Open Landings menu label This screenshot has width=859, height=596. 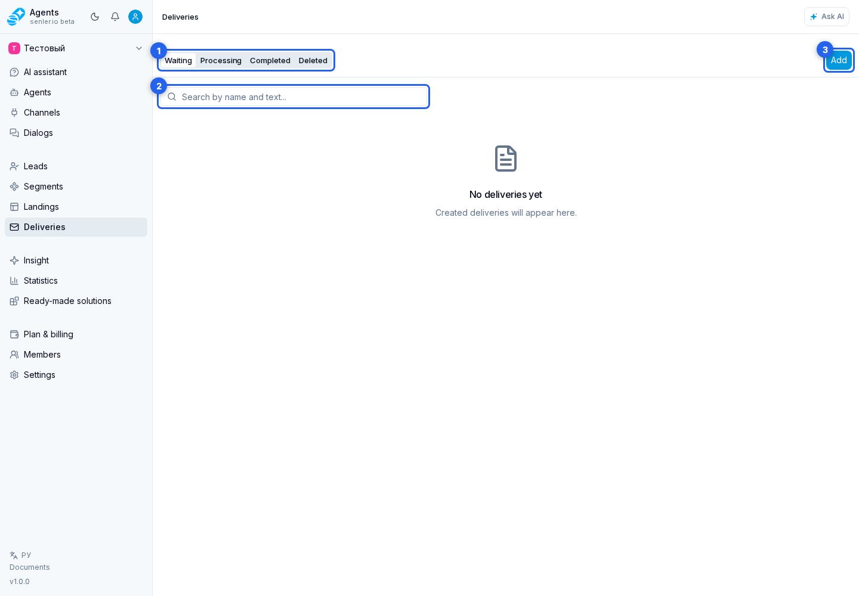tap(41, 207)
